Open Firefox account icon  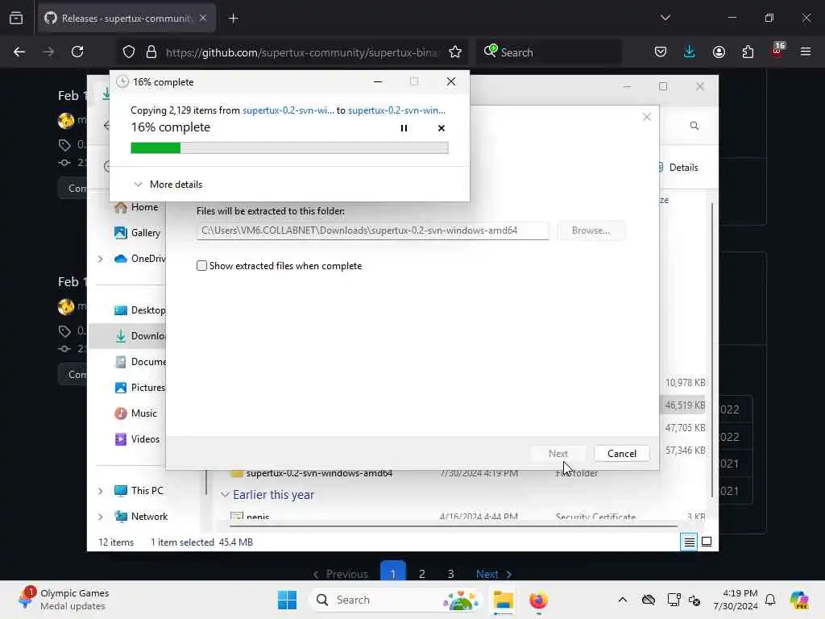pos(719,52)
